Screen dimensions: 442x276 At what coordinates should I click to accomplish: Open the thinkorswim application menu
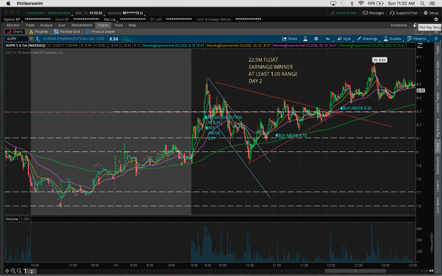pyautogui.click(x=30, y=3)
